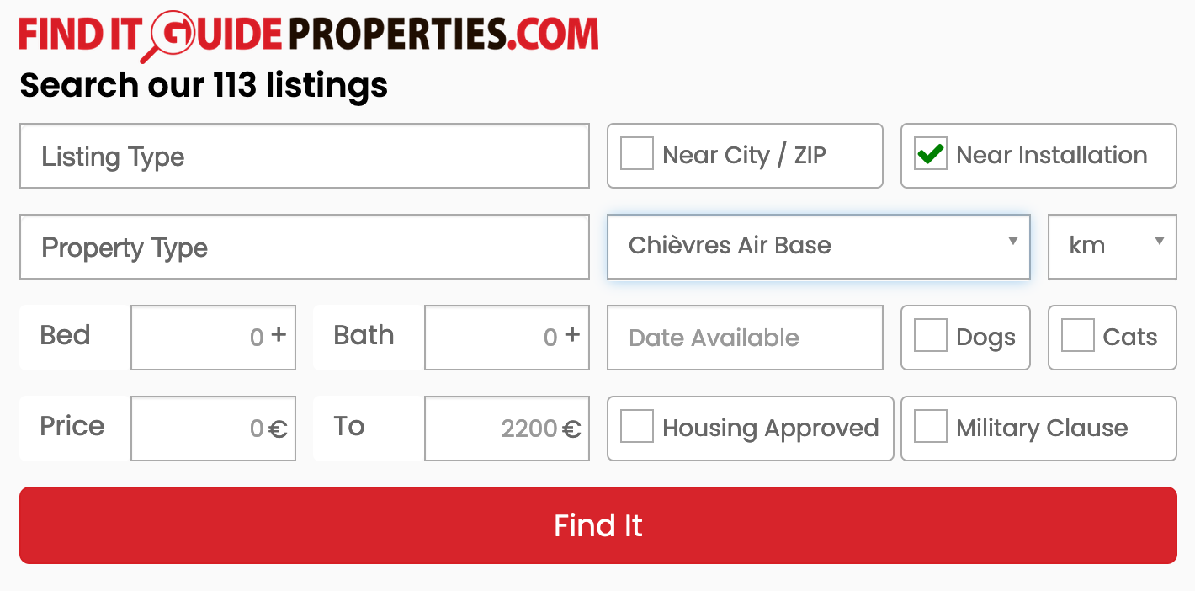Select the minimum Price input field
1195x591 pixels.
[213, 428]
